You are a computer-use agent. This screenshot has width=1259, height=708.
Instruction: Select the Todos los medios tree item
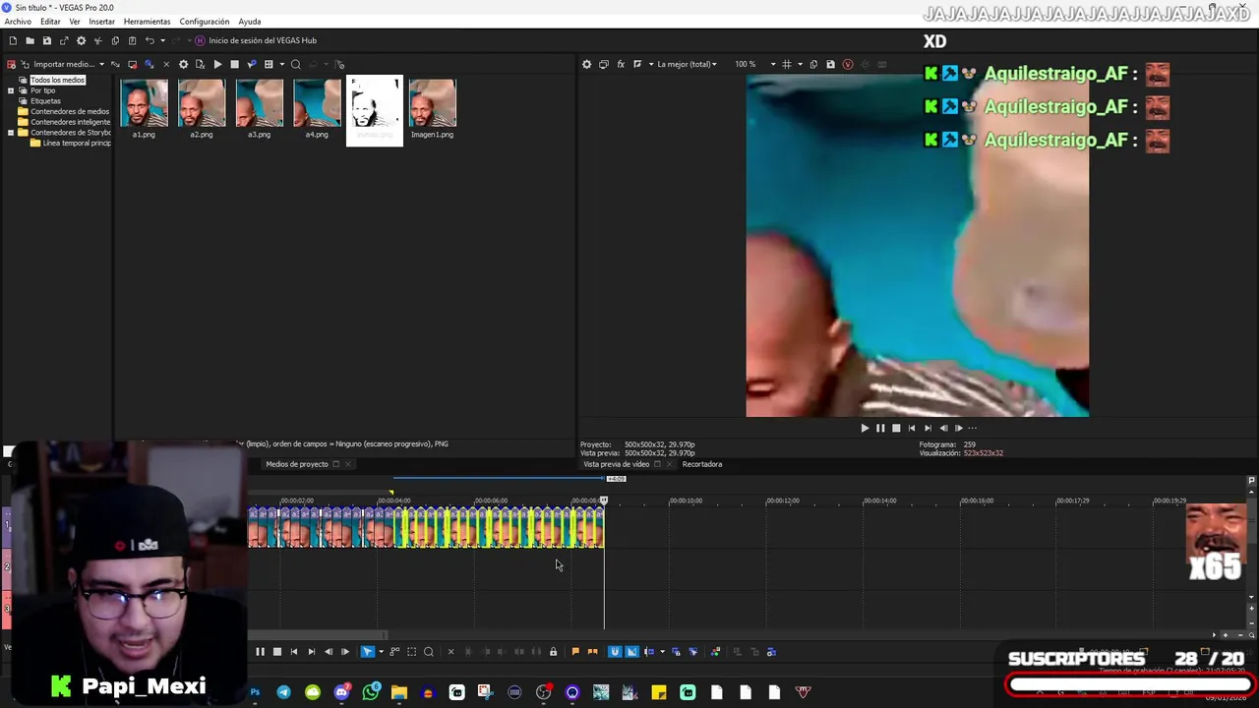[57, 80]
